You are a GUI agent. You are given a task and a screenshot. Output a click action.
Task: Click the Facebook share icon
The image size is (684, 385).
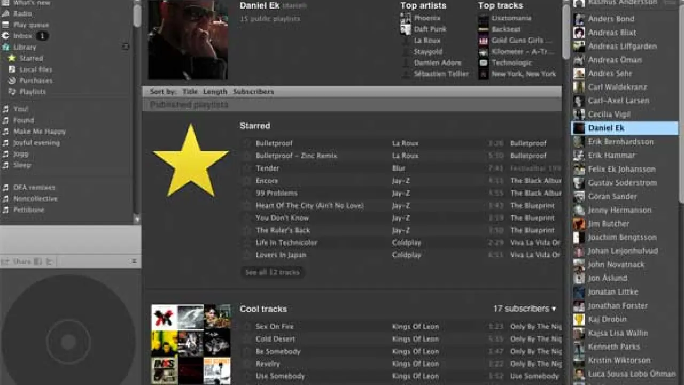click(x=38, y=261)
